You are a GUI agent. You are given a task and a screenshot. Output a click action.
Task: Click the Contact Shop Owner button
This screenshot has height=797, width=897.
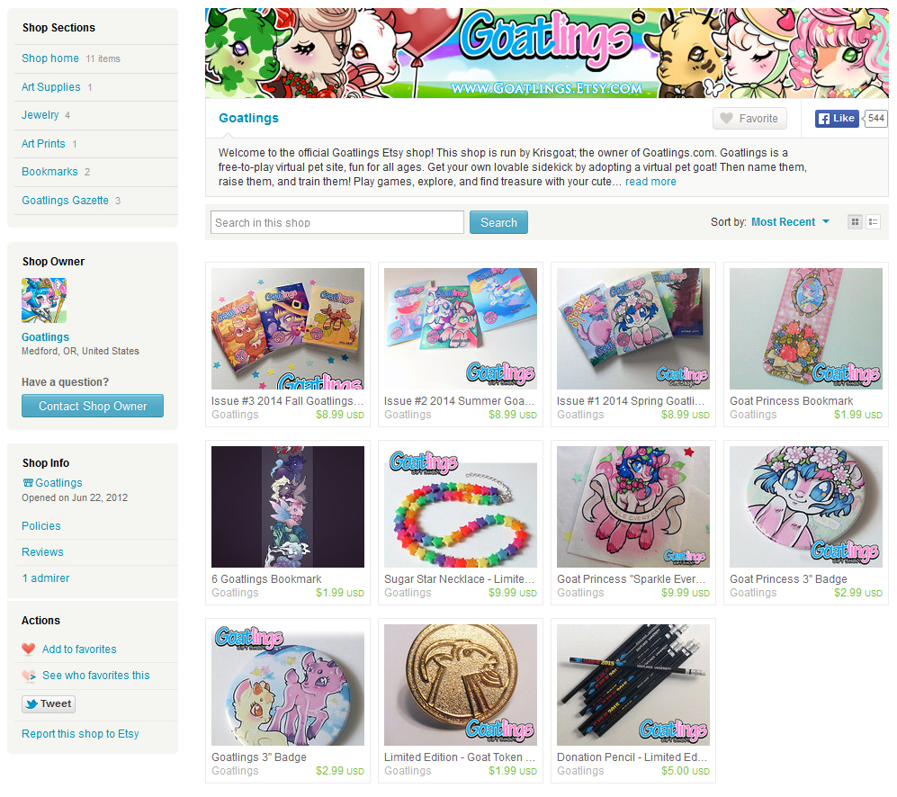[93, 406]
